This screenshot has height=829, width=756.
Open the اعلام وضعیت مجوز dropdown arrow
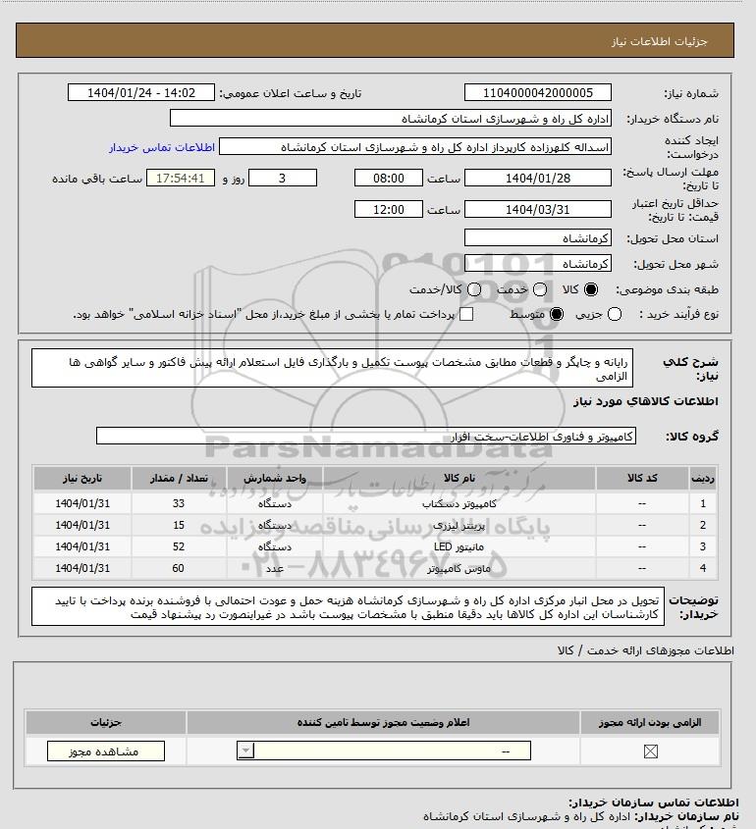point(246,751)
